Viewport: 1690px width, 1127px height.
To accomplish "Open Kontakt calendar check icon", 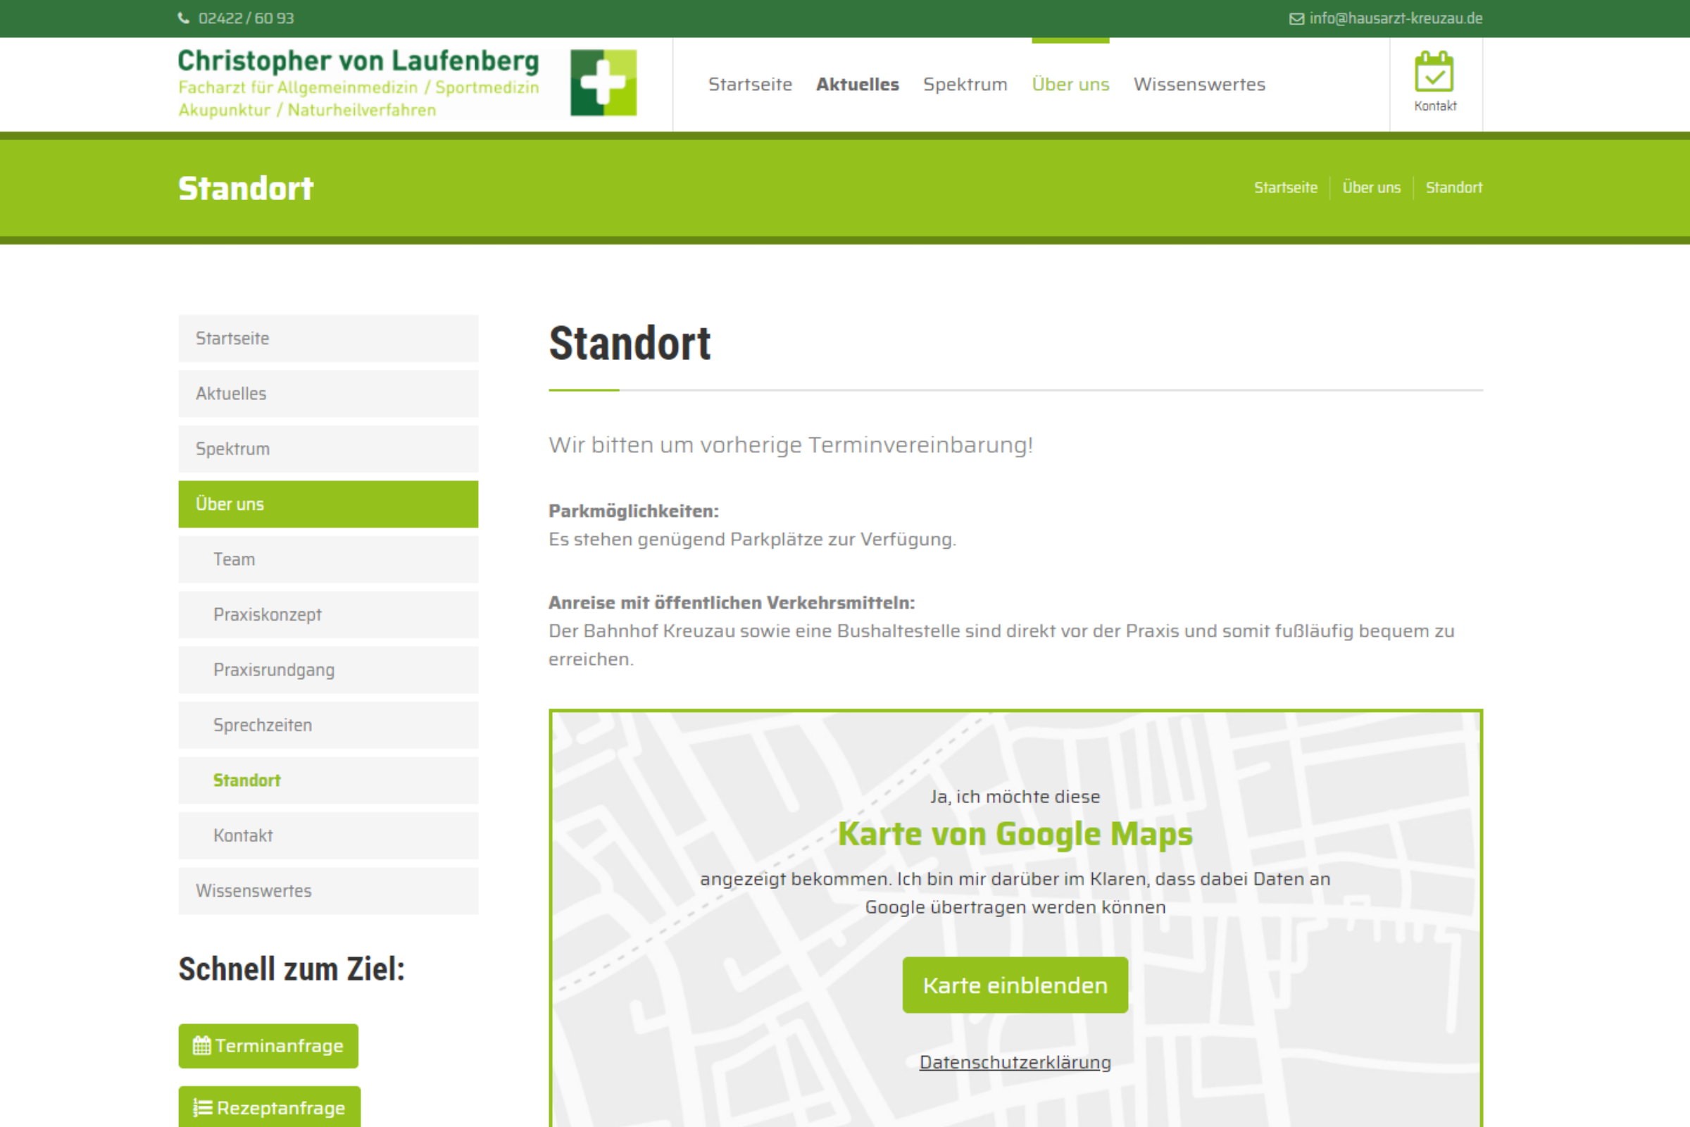I will (1434, 72).
